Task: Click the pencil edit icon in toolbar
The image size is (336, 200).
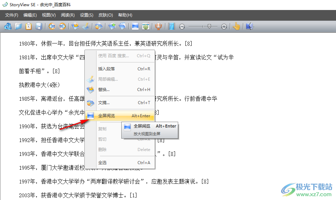Action: point(85,26)
